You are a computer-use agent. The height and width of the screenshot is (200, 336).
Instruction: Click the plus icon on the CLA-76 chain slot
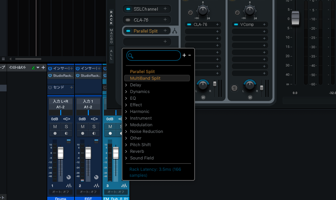pyautogui.click(x=217, y=25)
